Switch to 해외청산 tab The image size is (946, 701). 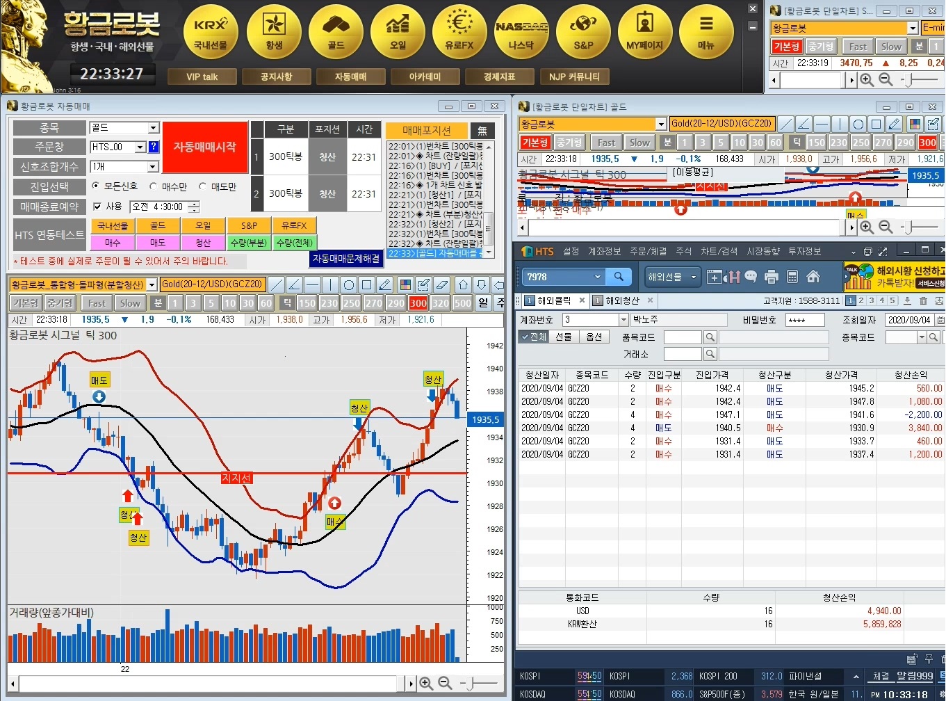[623, 300]
